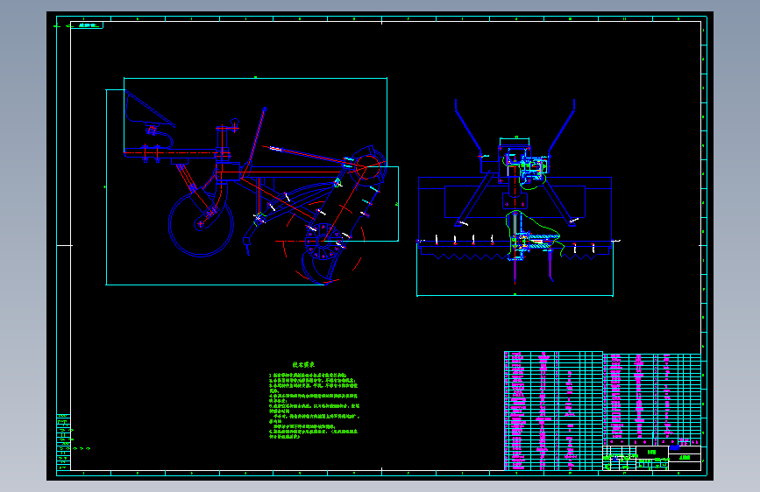Select the revision table on left border
This screenshot has width=760, height=492.
pyautogui.click(x=63, y=442)
